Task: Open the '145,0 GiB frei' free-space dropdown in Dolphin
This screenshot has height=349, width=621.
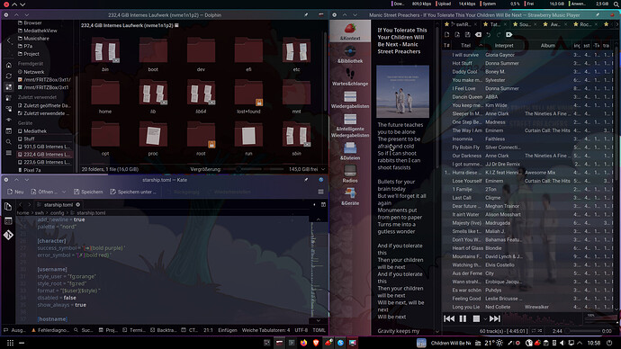Action: (x=307, y=169)
